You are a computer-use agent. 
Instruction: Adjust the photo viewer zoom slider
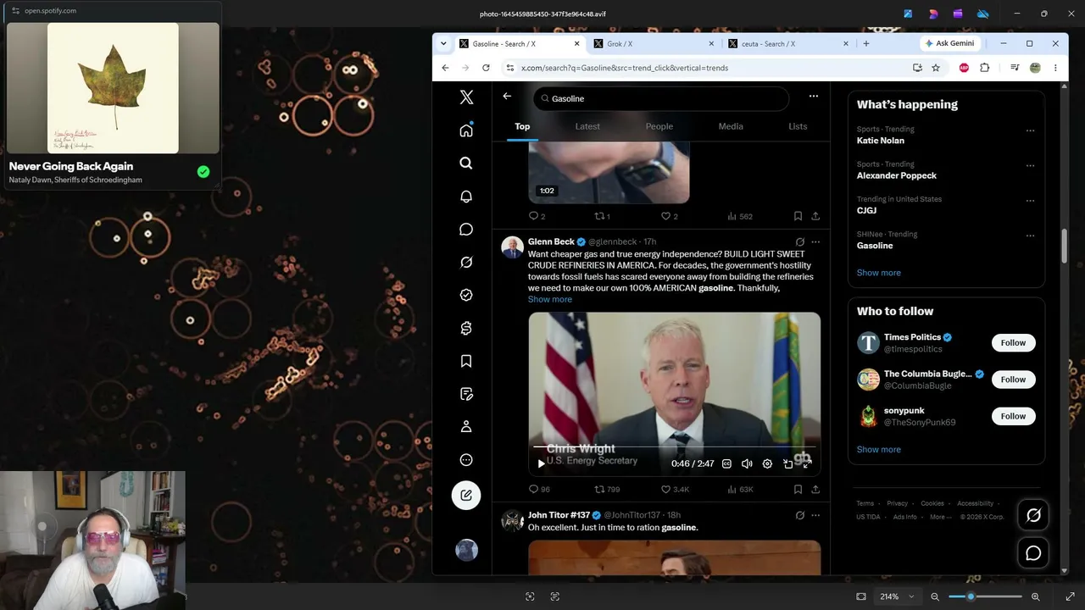985,596
